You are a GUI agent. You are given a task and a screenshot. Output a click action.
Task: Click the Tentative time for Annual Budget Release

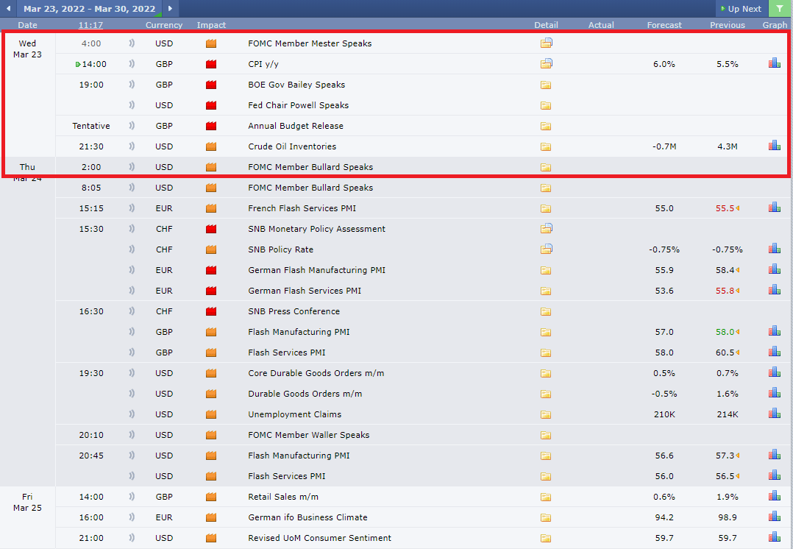point(91,126)
